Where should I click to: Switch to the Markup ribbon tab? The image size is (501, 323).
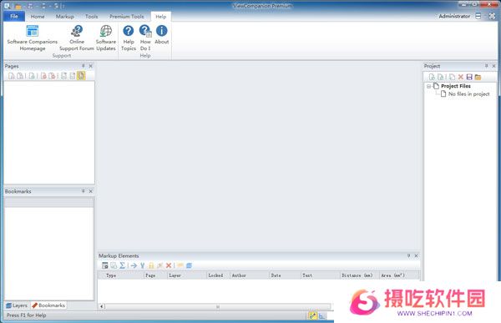(x=65, y=17)
